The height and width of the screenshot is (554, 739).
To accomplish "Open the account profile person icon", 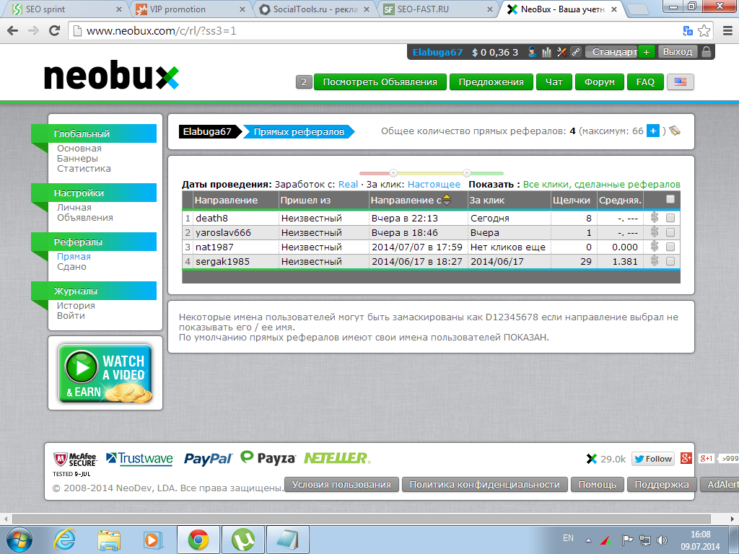I will [533, 52].
